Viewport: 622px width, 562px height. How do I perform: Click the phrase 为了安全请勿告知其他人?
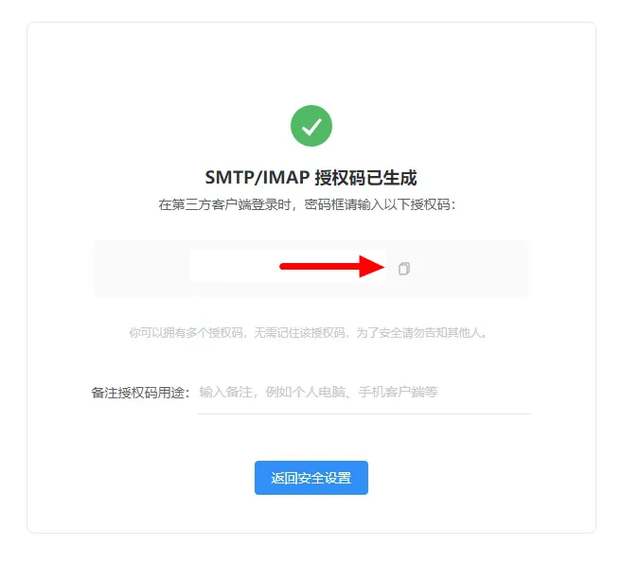421,332
